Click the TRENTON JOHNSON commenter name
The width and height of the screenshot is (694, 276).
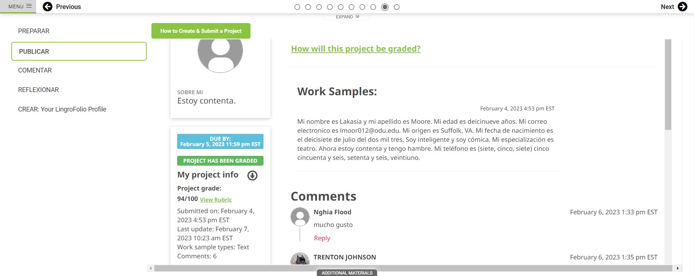tap(344, 257)
